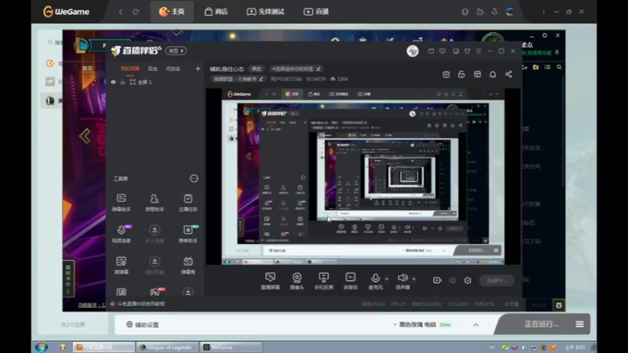The height and width of the screenshot is (353, 628).
Task: Start recording with the camcorder icon
Action: pos(437,280)
